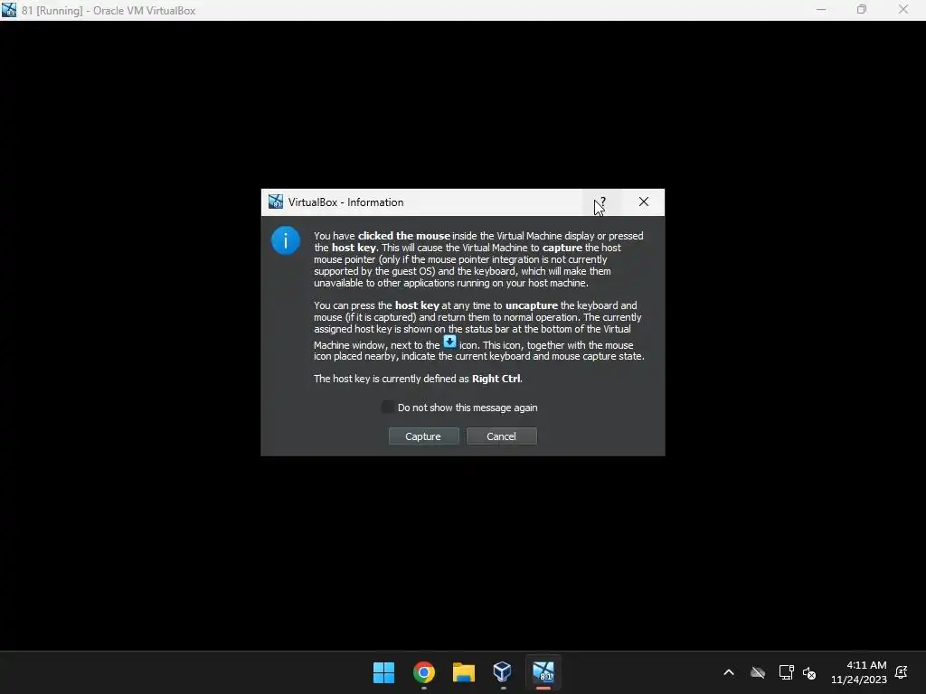Screen dimensions: 926x694
Task: Minimize the Oracle VM VirtualBox window
Action: [821, 10]
